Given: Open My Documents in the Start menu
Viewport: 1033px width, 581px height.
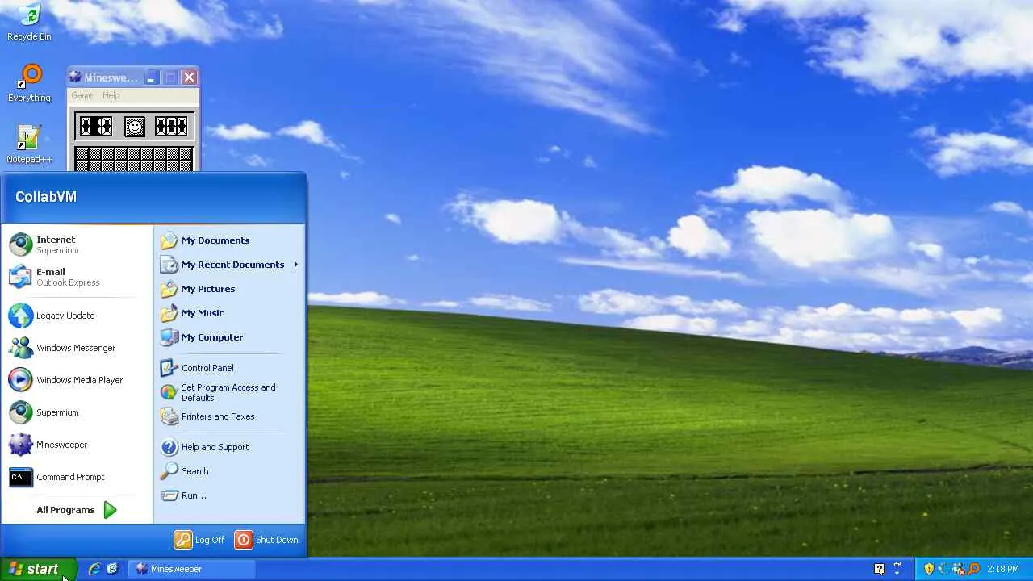Looking at the screenshot, I should (229, 240).
